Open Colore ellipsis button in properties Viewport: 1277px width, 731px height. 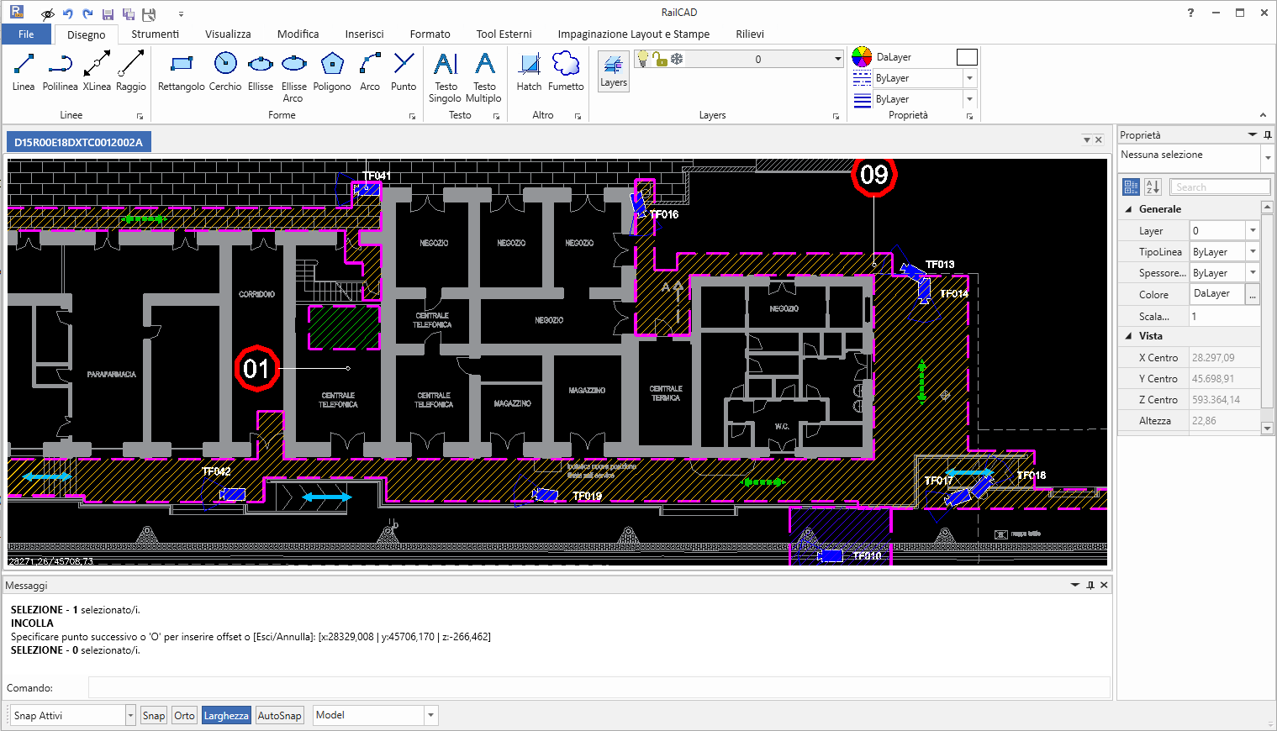point(1253,294)
